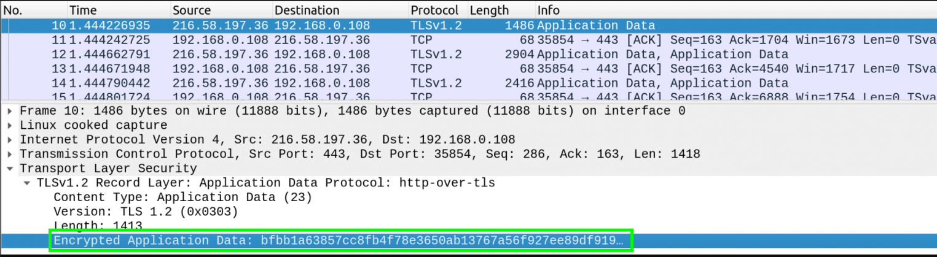This screenshot has height=257, width=937.
Task: Expand the Linux cooked capture section
Action: tap(10, 125)
